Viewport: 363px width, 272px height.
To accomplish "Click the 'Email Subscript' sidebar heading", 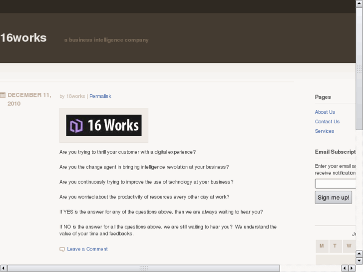I will 335,152.
